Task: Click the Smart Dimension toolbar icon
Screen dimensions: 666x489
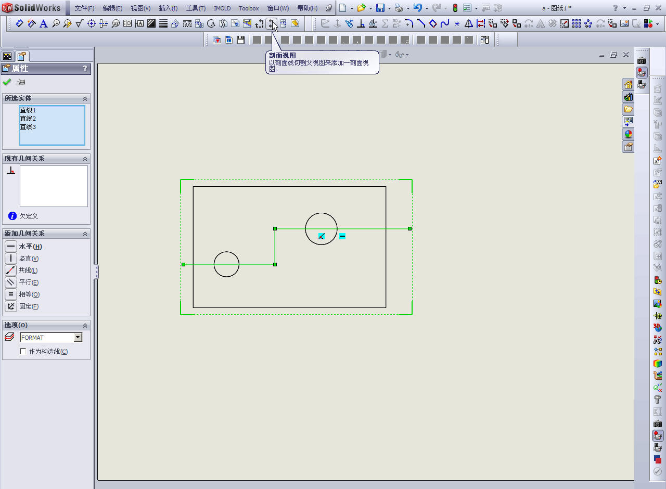Action: pyautogui.click(x=20, y=23)
